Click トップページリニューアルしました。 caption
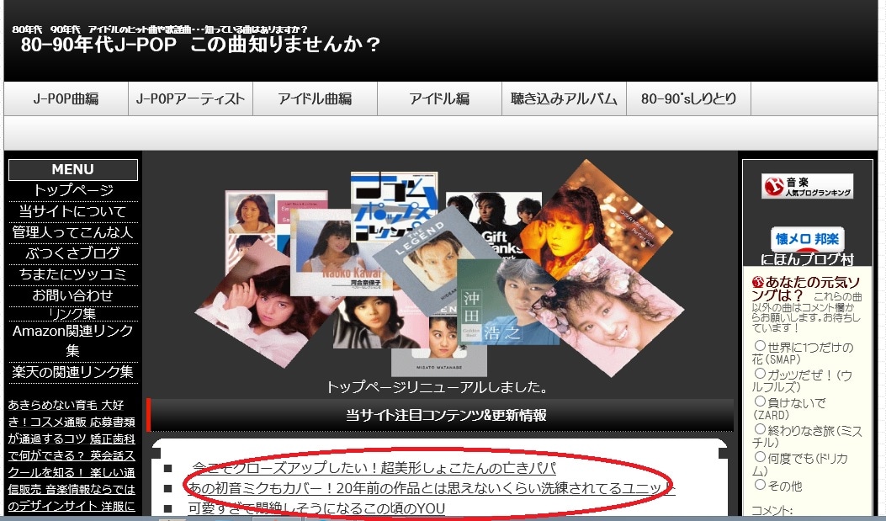 coord(438,388)
